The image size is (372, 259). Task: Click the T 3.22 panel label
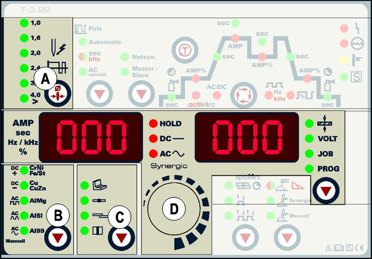click(35, 10)
